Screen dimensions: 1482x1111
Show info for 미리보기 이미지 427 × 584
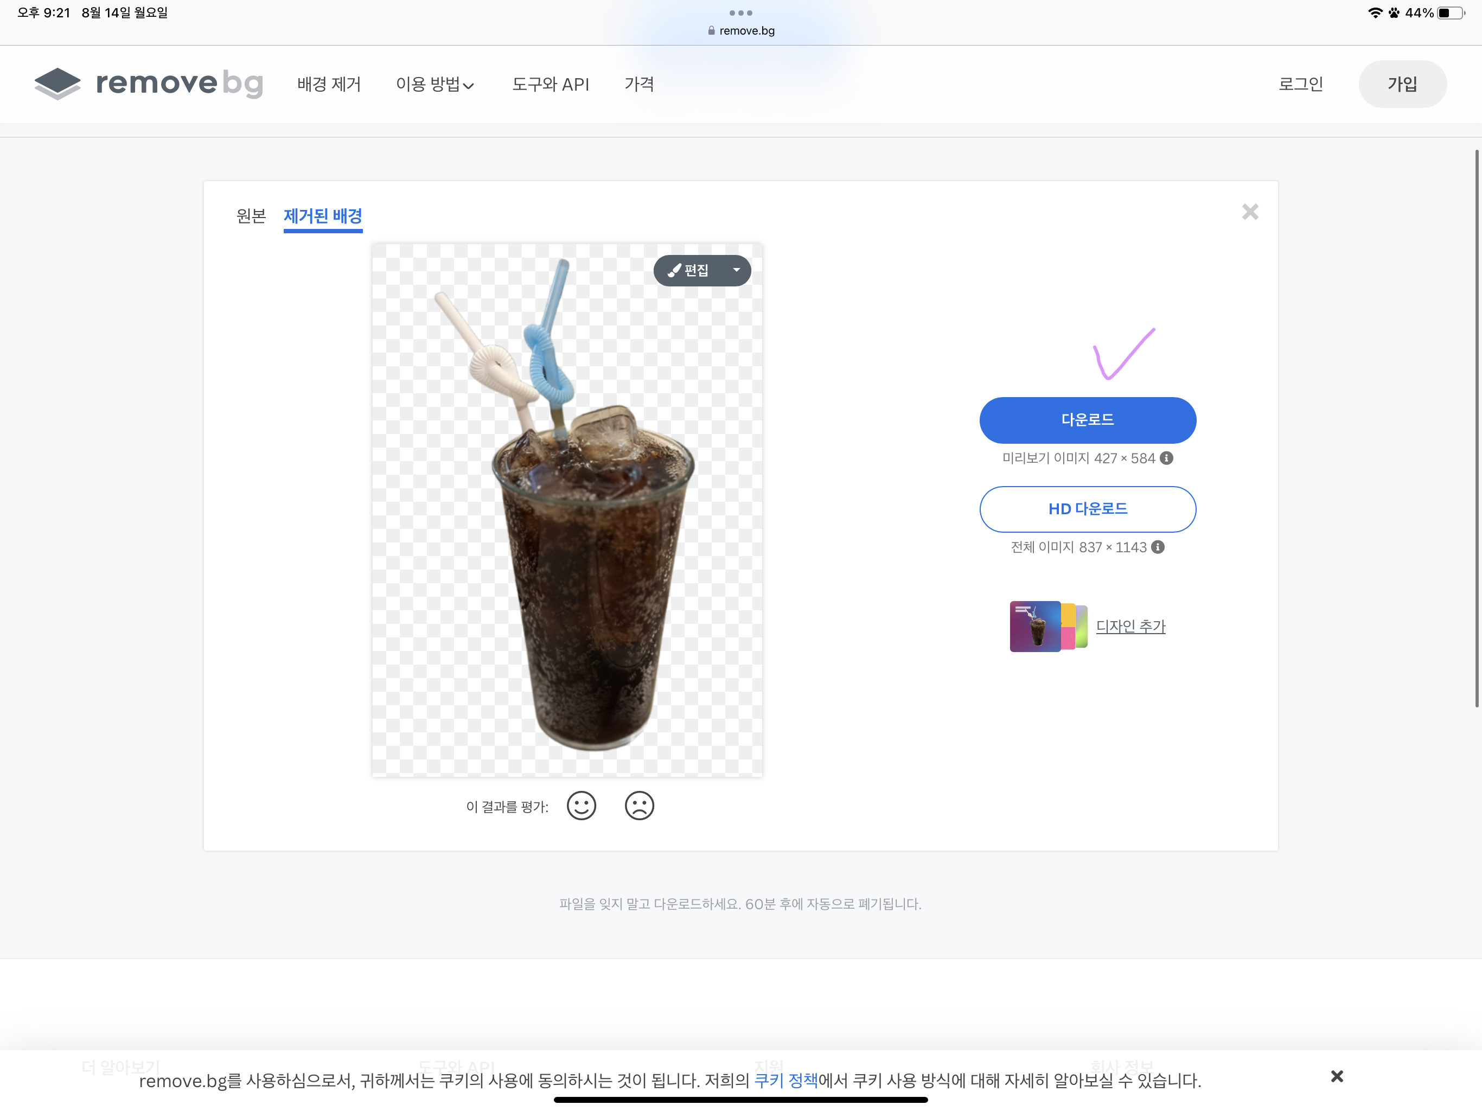[x=1166, y=458]
